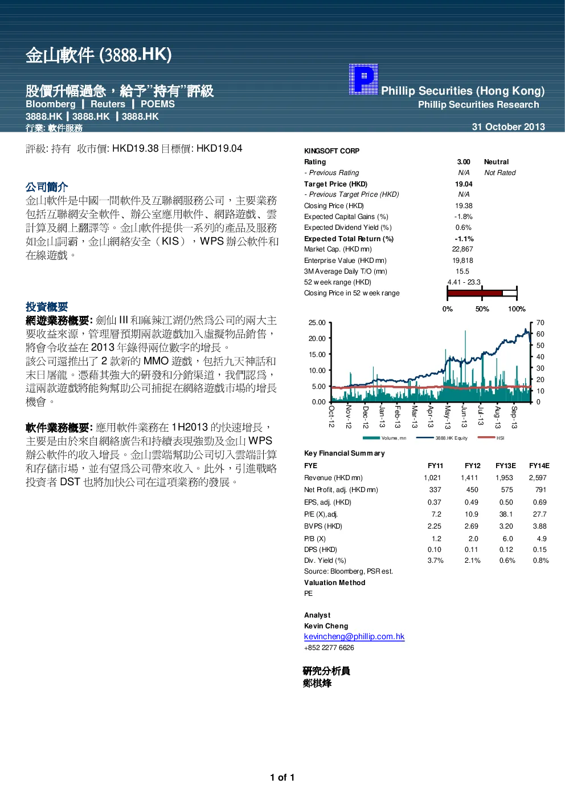Select the market cap value "22,867"
Viewport: 565px width, 800px height.
tap(462, 249)
